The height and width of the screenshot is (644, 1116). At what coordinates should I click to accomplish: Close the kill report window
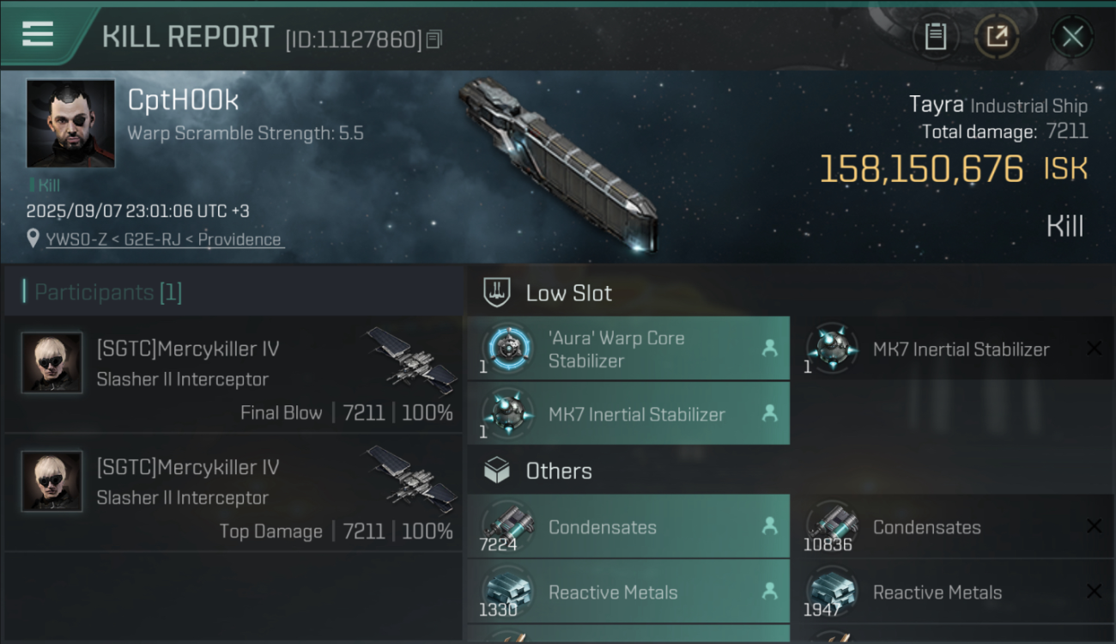click(x=1072, y=37)
